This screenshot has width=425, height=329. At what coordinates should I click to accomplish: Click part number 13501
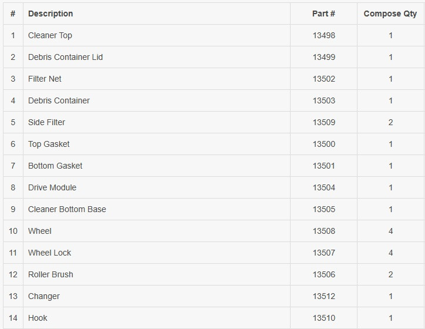click(323, 166)
